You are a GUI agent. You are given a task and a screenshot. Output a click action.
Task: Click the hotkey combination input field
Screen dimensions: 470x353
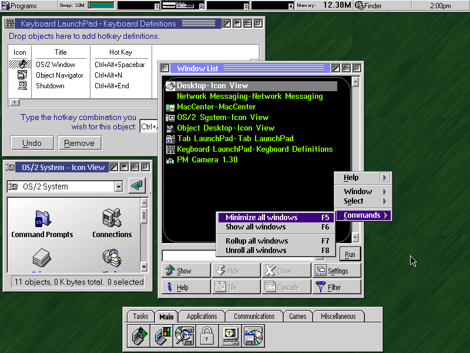(149, 126)
